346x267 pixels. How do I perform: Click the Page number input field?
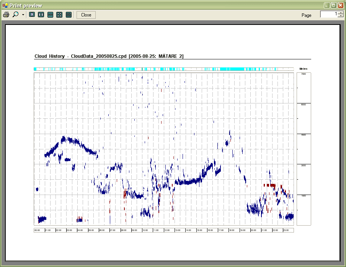[x=329, y=14]
